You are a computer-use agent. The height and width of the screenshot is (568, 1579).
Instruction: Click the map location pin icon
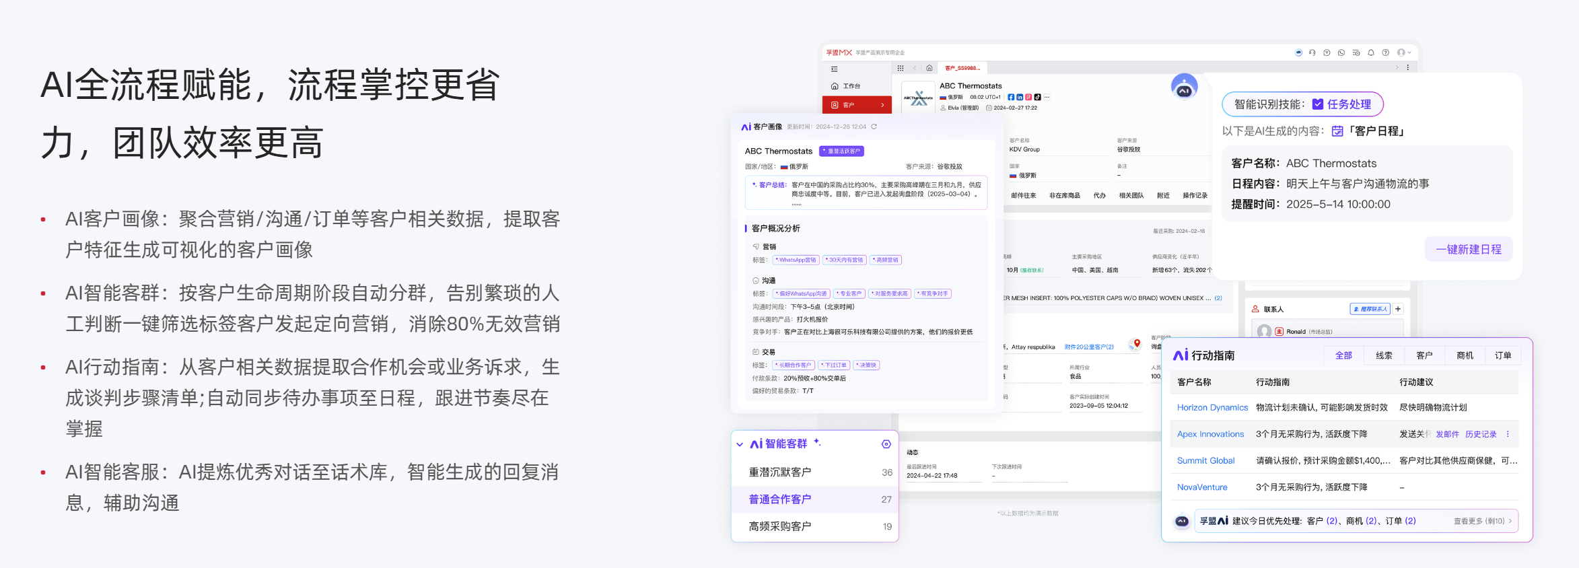[x=1136, y=345]
